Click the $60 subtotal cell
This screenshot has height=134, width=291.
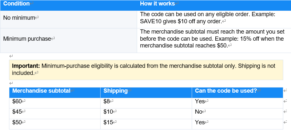tap(55, 103)
